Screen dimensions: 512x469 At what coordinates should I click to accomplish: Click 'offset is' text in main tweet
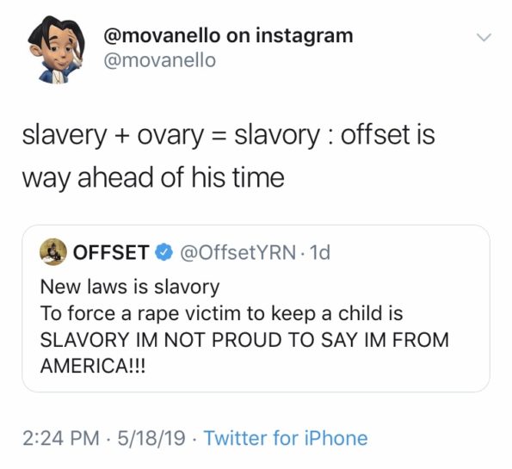pos(388,135)
